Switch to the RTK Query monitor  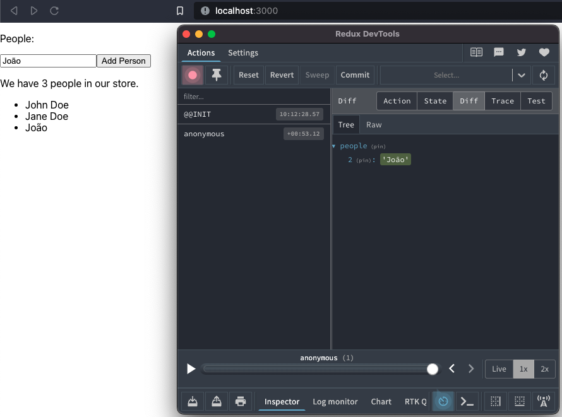click(x=416, y=402)
